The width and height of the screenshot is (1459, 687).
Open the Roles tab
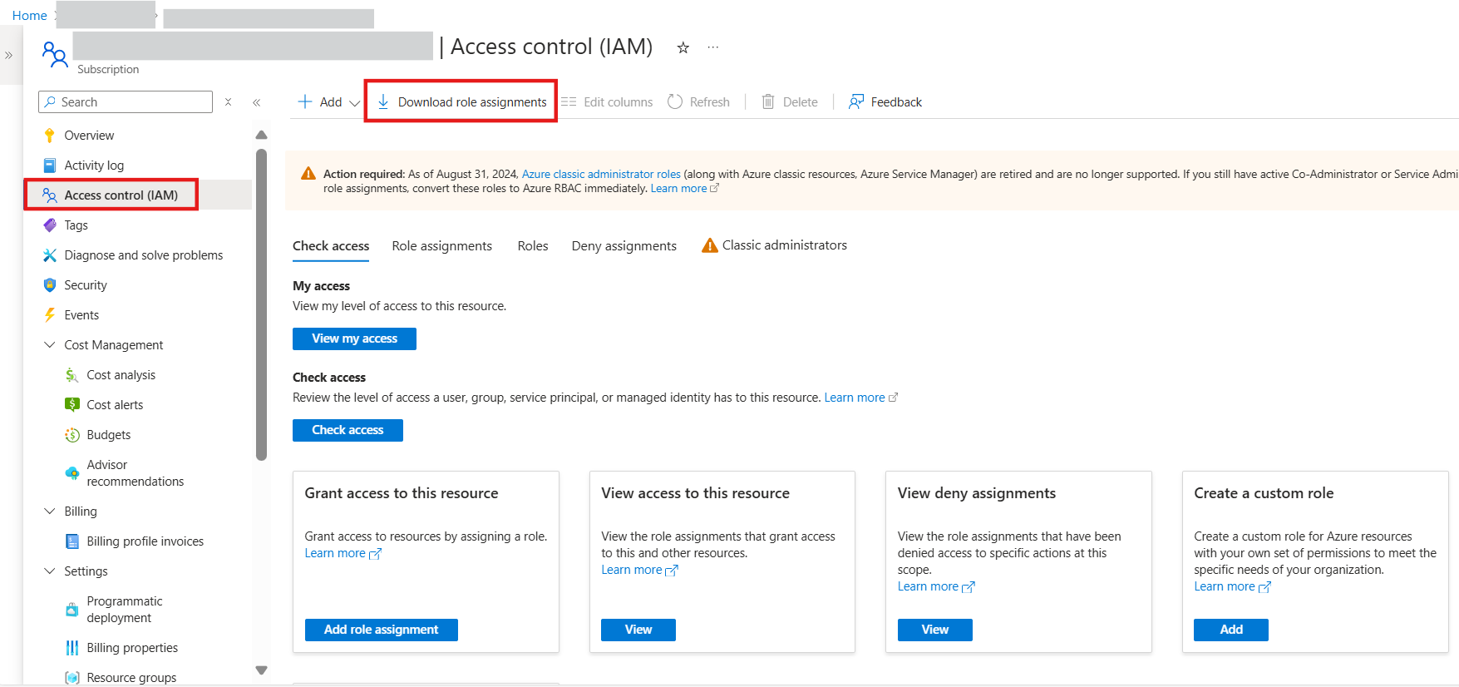[533, 246]
